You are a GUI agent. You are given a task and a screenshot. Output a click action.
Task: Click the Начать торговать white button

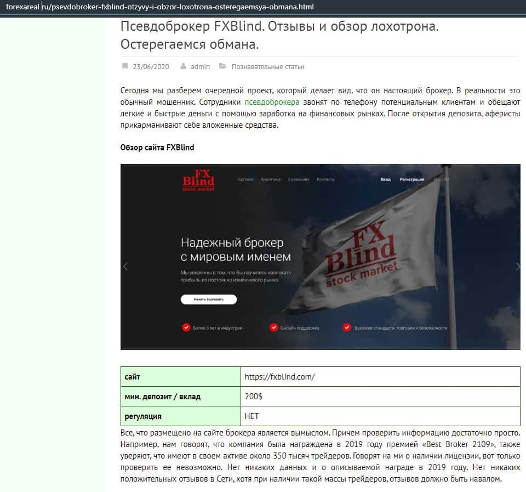(x=209, y=299)
